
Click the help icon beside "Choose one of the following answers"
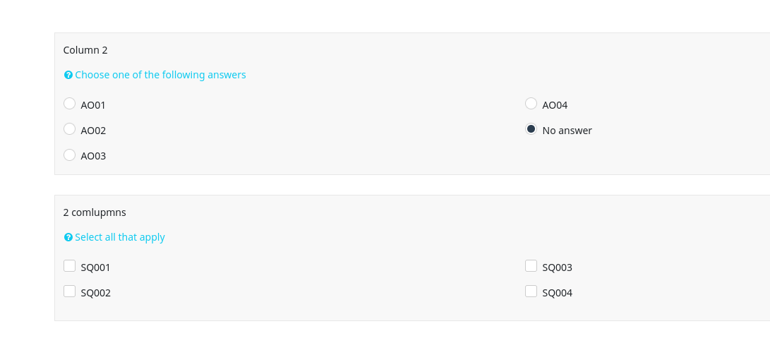68,75
